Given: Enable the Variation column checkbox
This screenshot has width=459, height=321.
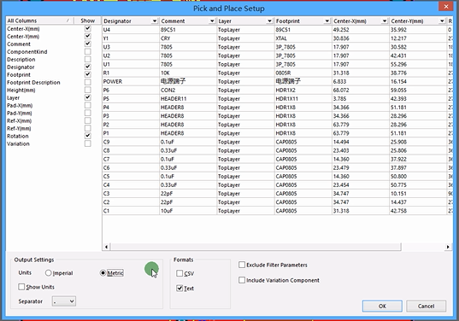Looking at the screenshot, I should click(87, 143).
